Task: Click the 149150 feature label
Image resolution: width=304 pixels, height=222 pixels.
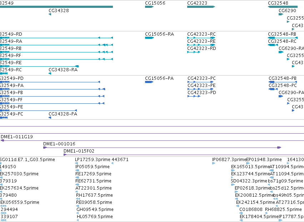Action: point(8,167)
